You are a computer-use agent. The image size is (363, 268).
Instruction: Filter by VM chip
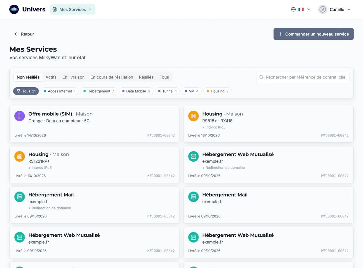point(192,91)
